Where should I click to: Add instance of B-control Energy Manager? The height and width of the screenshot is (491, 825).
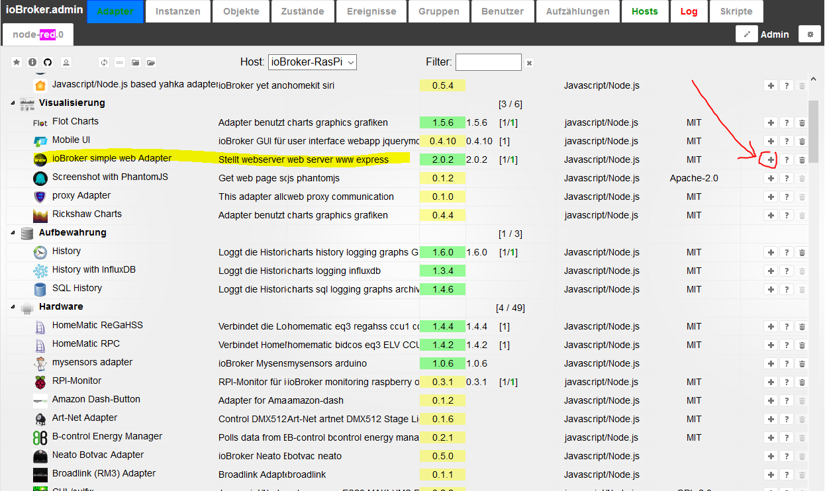pos(771,437)
